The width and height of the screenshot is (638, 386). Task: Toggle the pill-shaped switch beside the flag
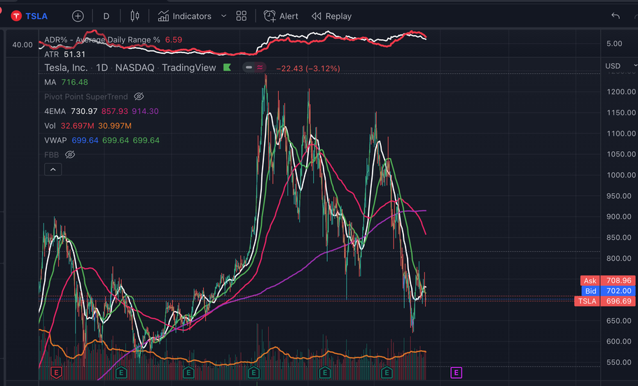coord(255,67)
